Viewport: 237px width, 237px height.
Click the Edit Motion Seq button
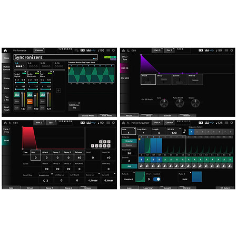(74, 106)
